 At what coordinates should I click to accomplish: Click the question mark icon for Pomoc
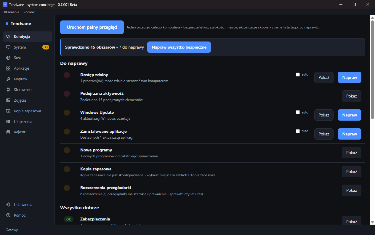click(x=8, y=215)
